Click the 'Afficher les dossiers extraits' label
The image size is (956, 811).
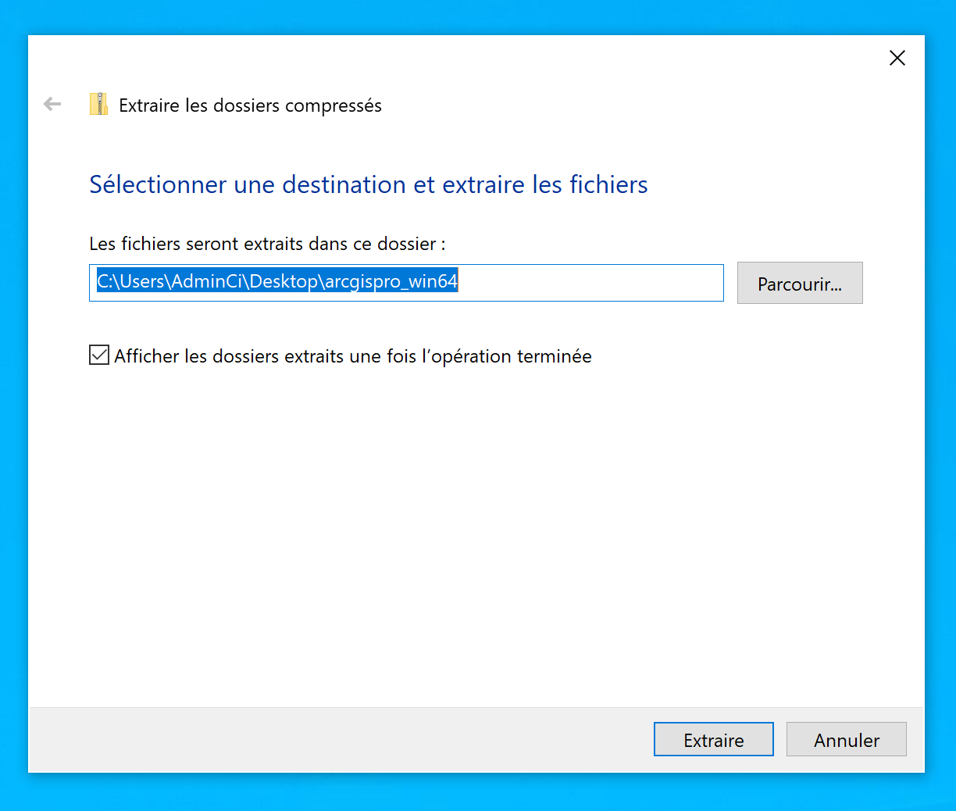pyautogui.click(x=352, y=356)
